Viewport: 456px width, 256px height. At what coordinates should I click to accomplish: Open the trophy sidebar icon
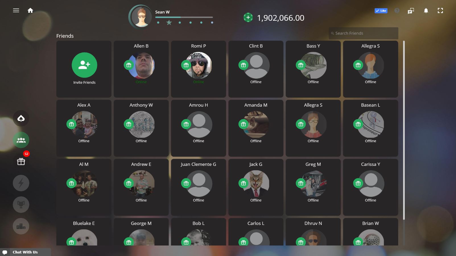[21, 205]
